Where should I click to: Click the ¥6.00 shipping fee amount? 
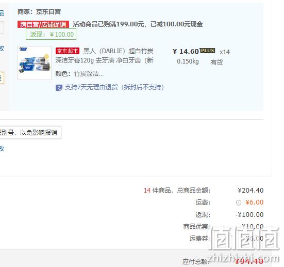(254, 202)
